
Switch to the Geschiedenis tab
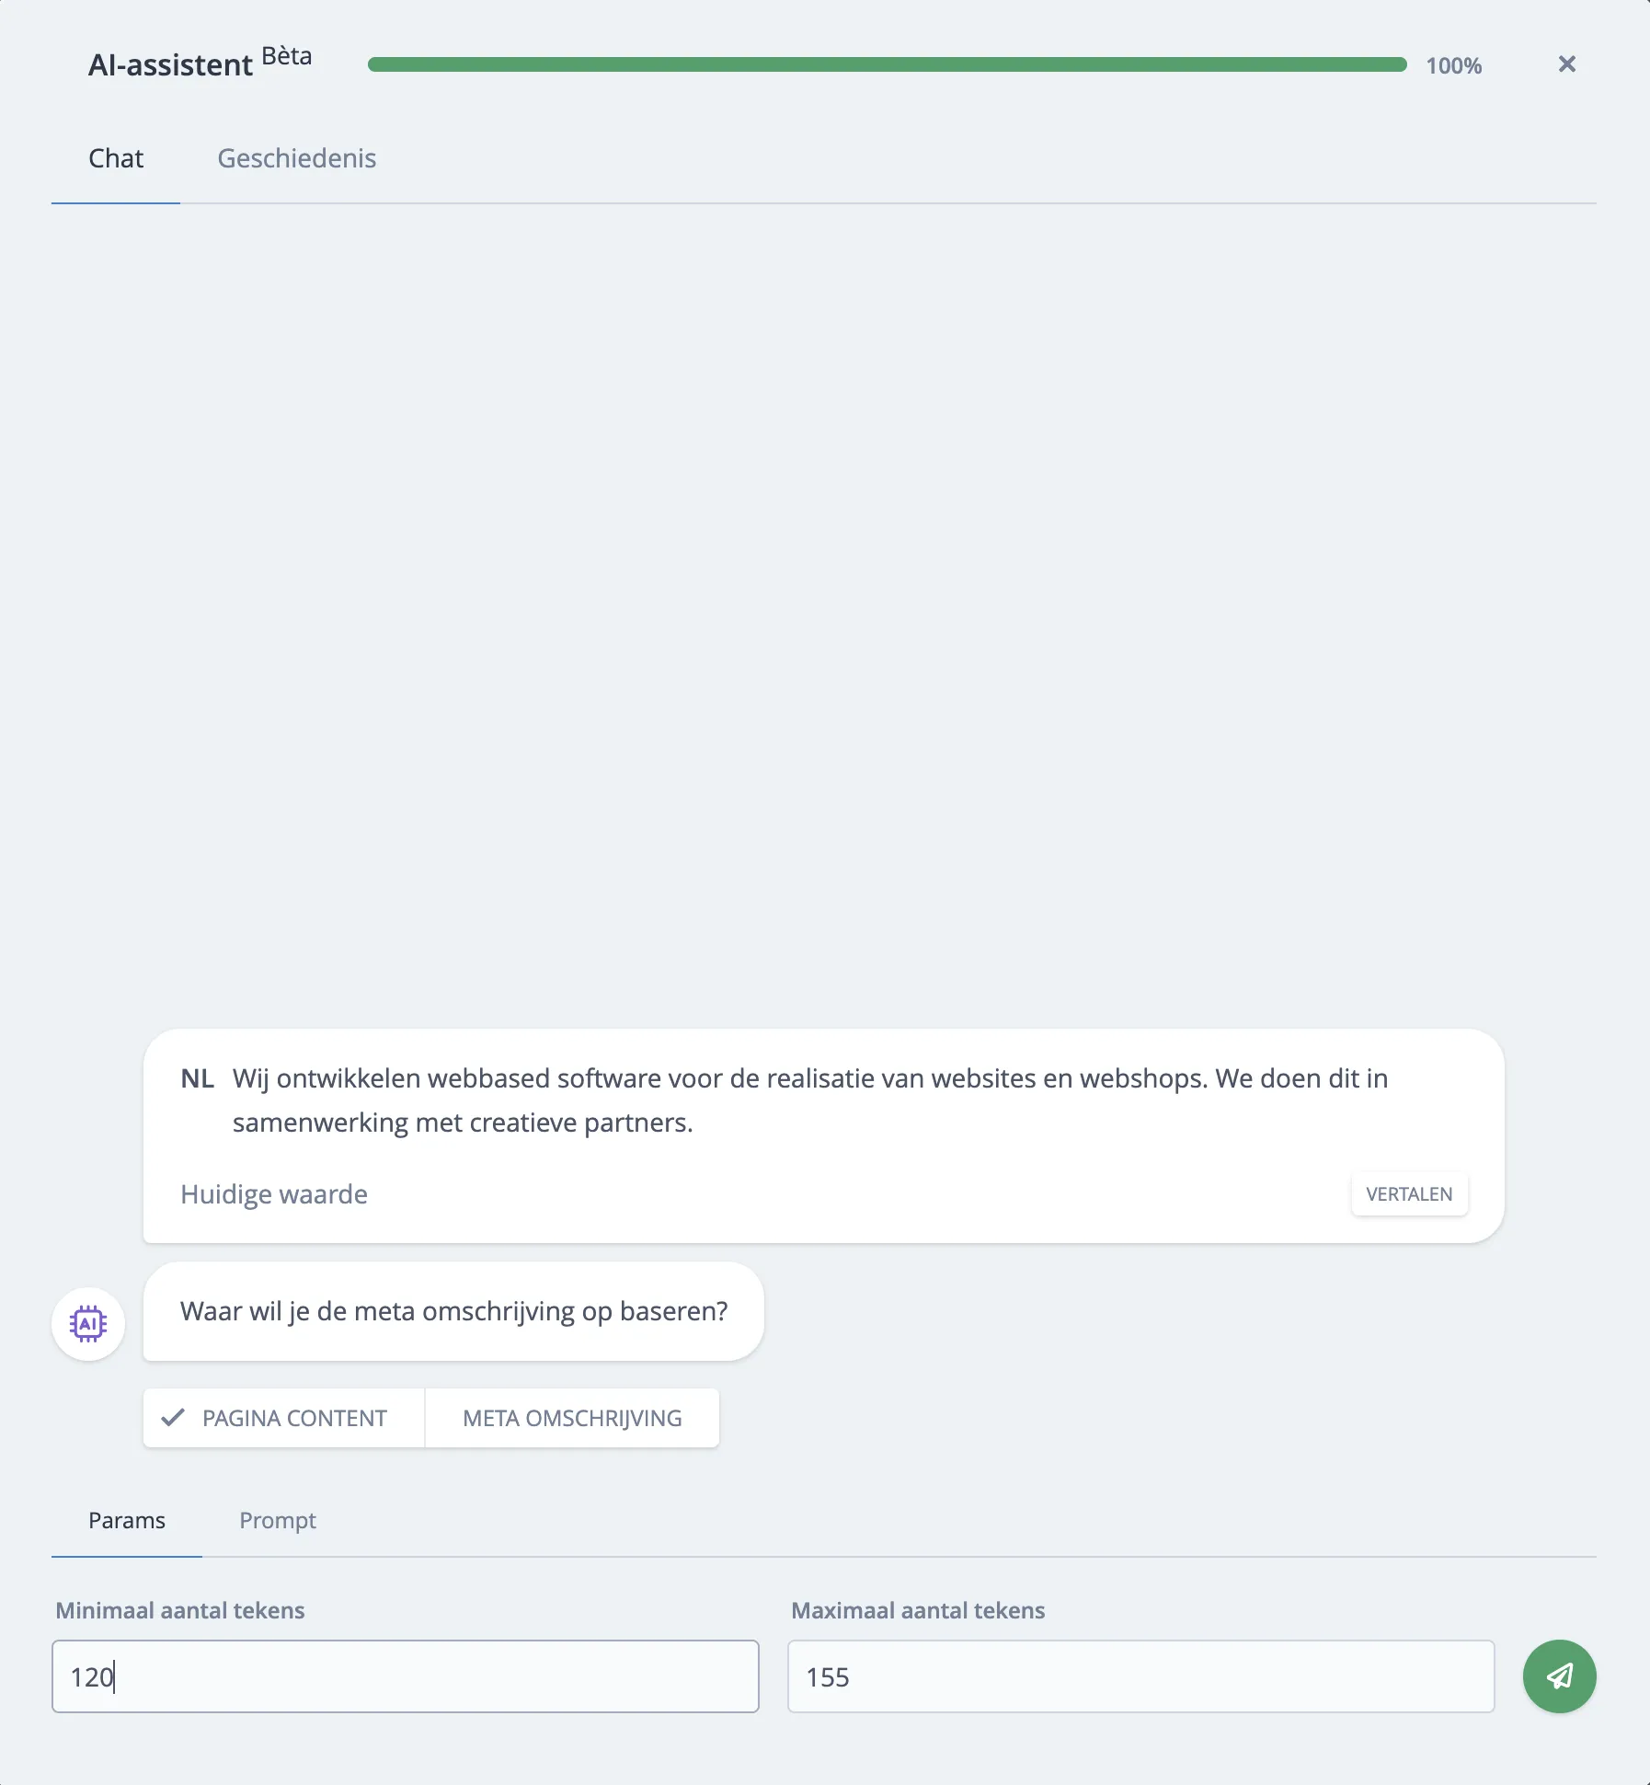(296, 158)
